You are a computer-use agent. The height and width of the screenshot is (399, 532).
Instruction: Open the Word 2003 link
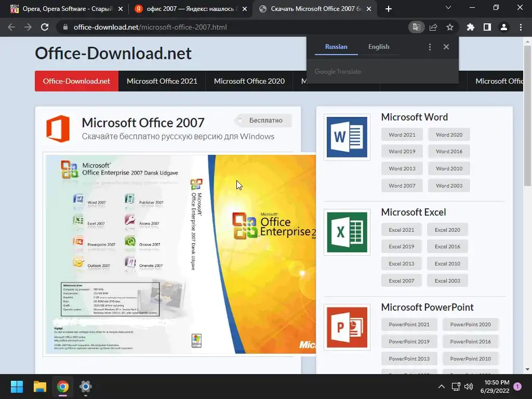point(449,185)
